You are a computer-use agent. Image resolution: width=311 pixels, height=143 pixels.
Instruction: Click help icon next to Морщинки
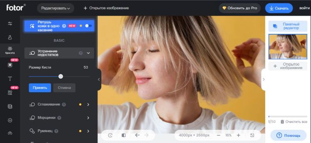click(59, 118)
